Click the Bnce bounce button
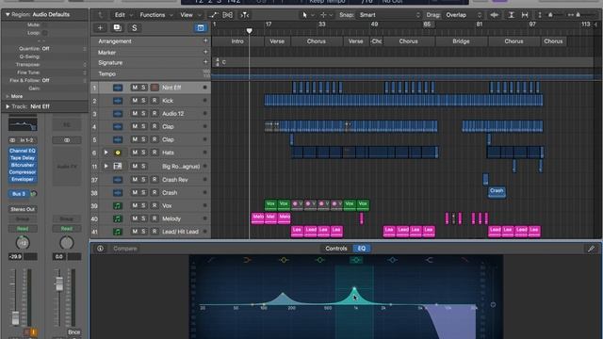Screen dimensions: 603x339 [x=73, y=332]
